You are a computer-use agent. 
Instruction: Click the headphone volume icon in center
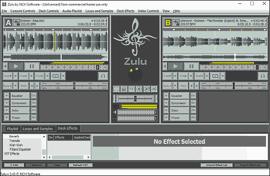(x=114, y=118)
